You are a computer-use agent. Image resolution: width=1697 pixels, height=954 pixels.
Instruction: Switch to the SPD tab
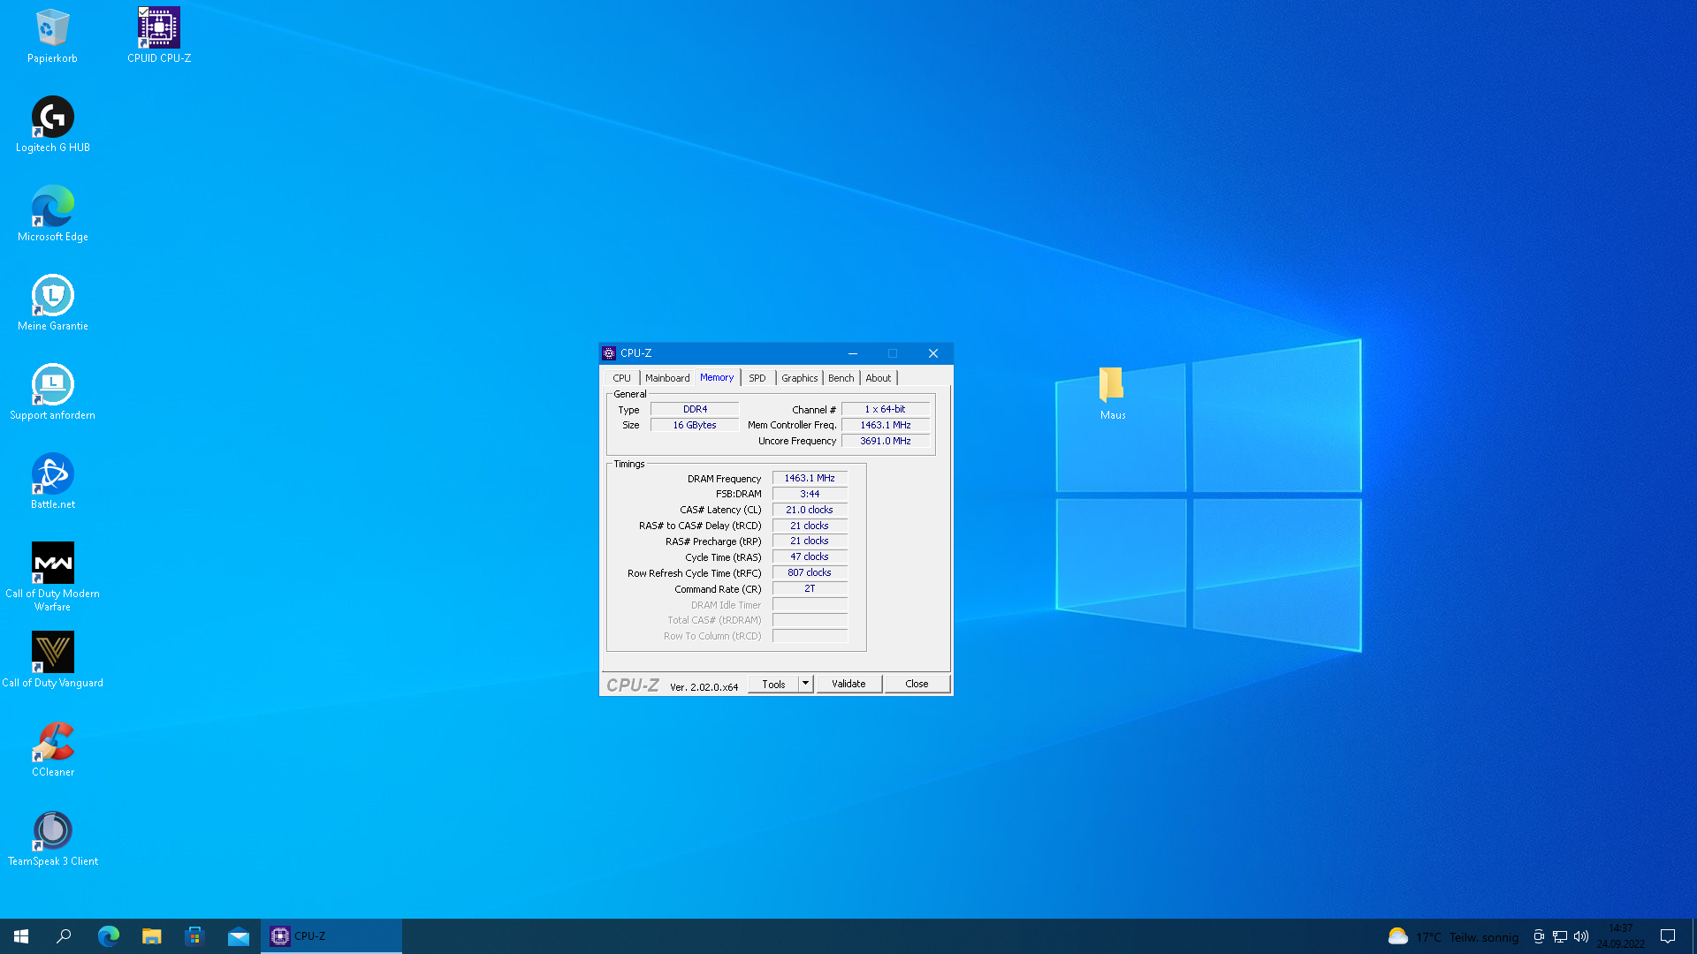pos(757,378)
